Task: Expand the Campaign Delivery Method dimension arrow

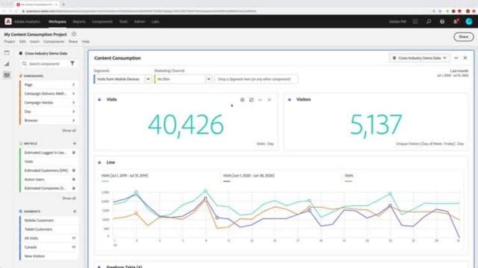Action: (73, 94)
